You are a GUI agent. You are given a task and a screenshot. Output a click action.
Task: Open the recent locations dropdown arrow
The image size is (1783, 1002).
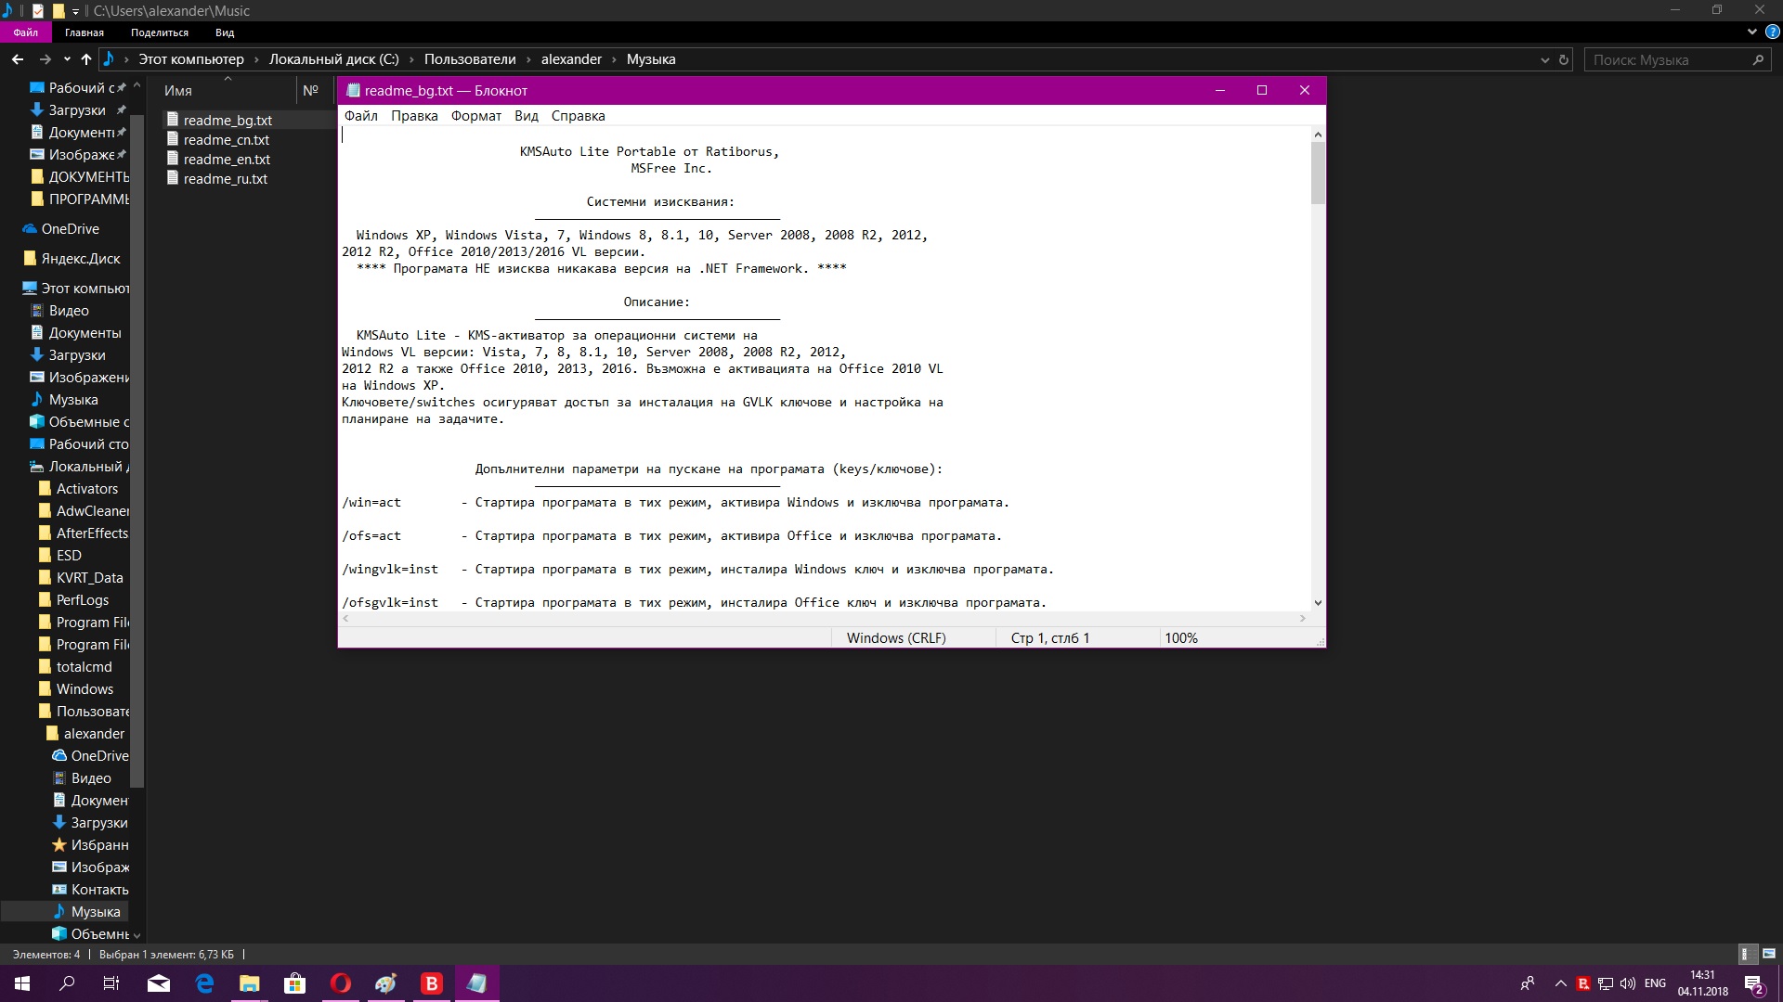click(67, 59)
